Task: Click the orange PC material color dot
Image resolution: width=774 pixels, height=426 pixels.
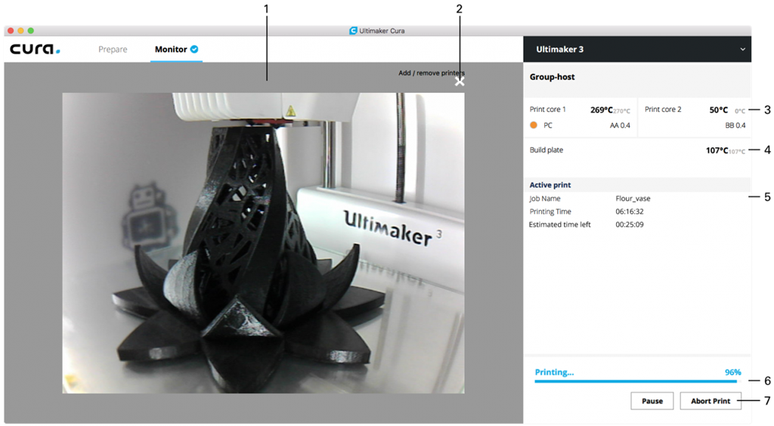Action: (534, 125)
